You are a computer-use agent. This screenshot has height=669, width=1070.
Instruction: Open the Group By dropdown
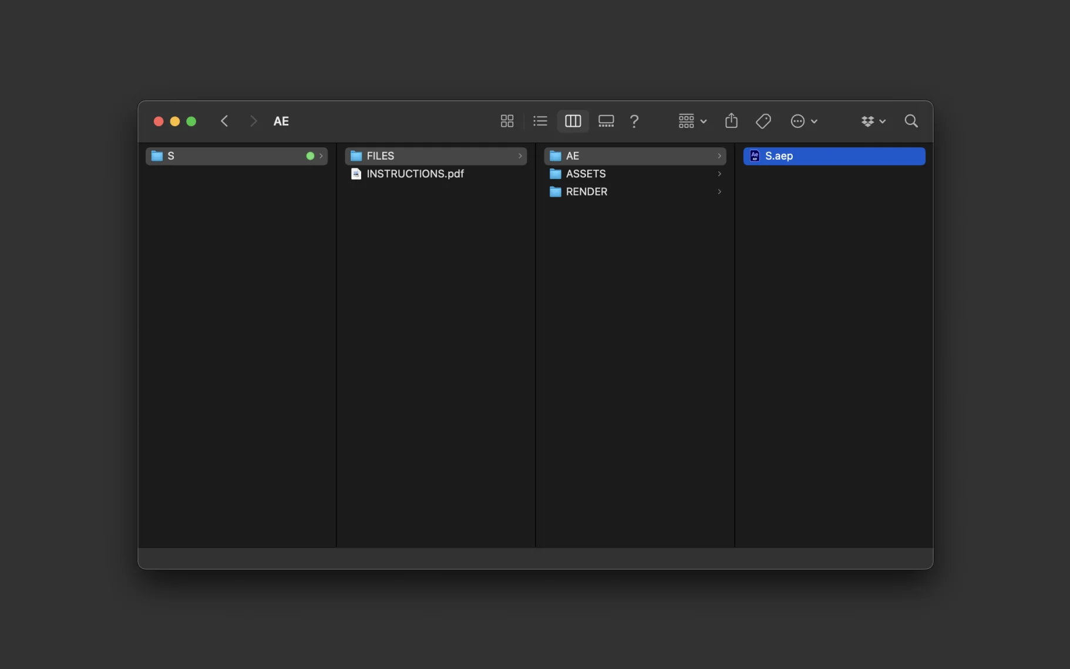pyautogui.click(x=692, y=121)
